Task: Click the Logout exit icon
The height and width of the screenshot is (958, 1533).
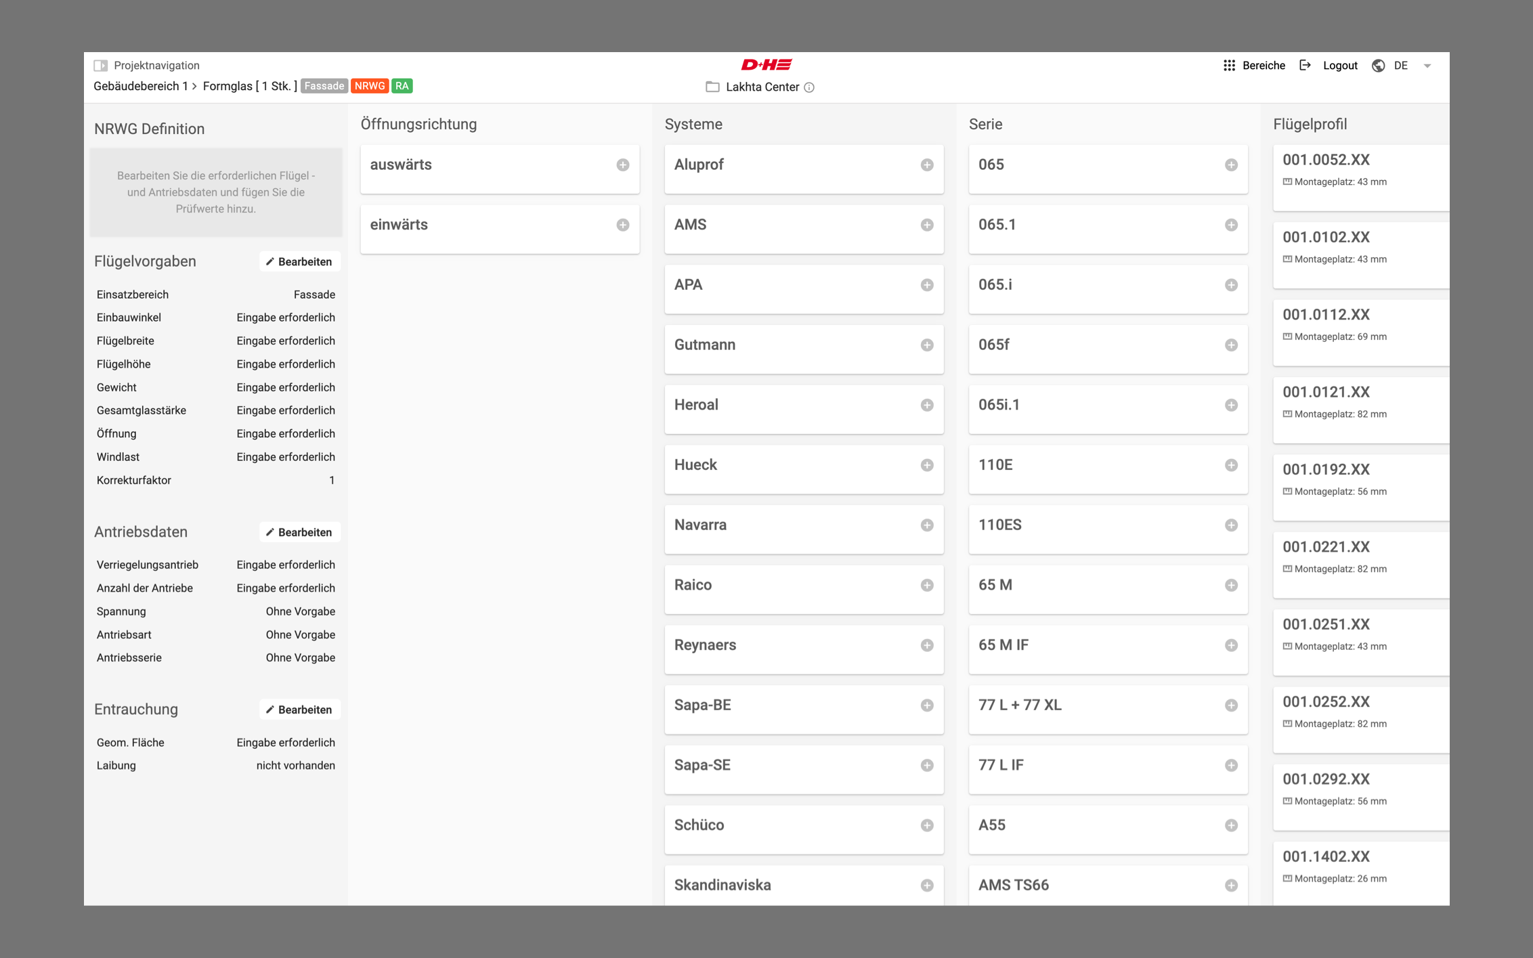Action: (x=1305, y=66)
